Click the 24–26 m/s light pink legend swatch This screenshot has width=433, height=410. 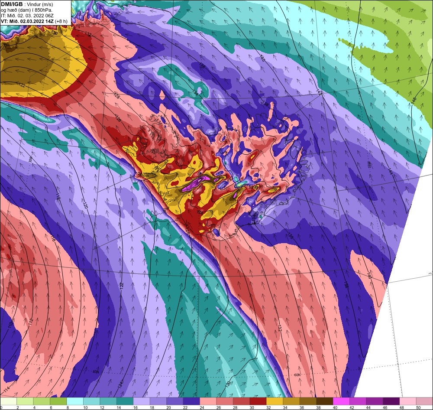tap(208, 401)
